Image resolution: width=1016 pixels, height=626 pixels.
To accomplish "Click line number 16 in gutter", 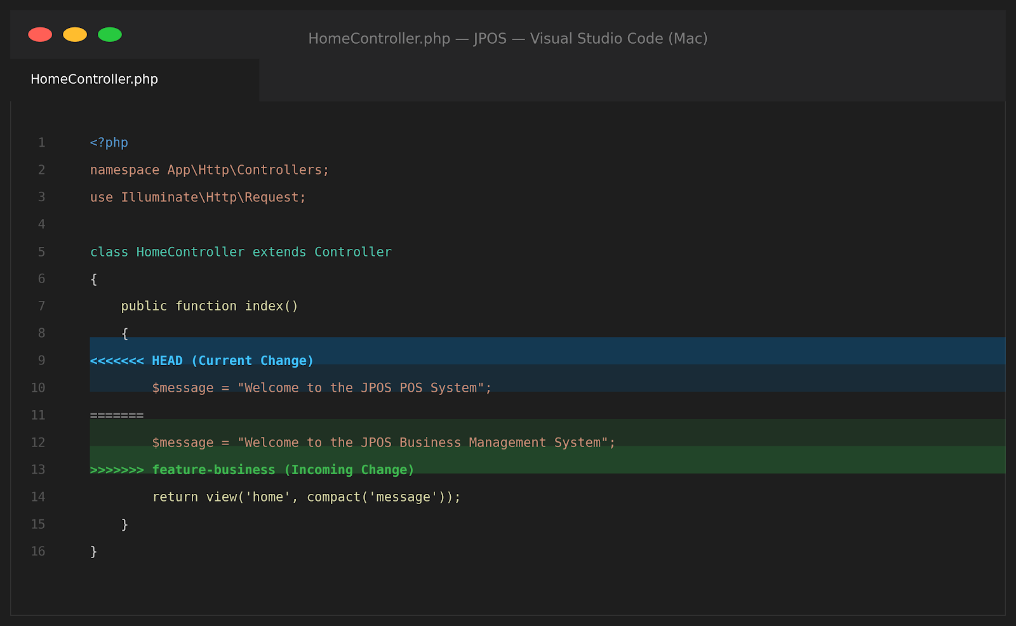I will [x=38, y=552].
